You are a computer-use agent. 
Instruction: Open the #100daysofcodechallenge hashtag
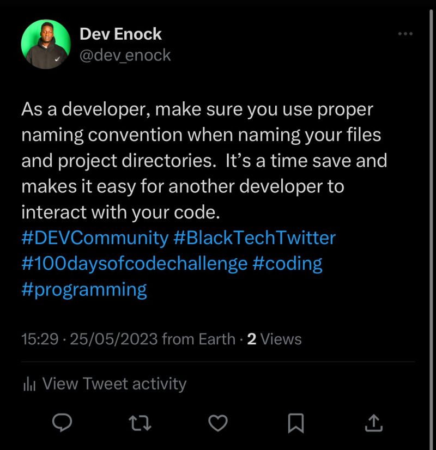coord(134,264)
